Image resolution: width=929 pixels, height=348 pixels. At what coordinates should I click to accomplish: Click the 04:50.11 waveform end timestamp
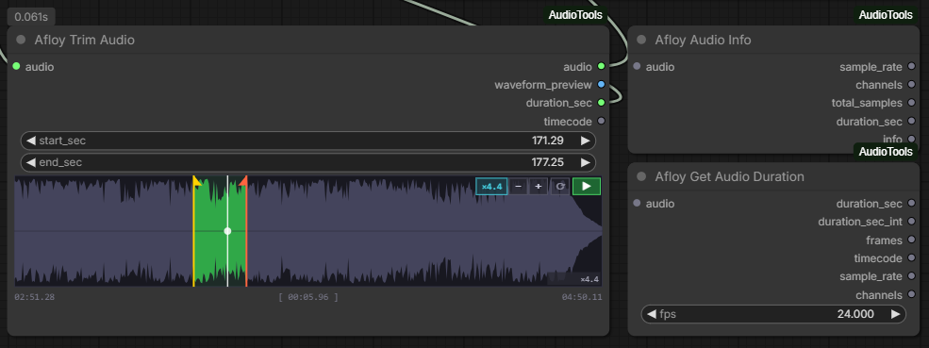[582, 296]
